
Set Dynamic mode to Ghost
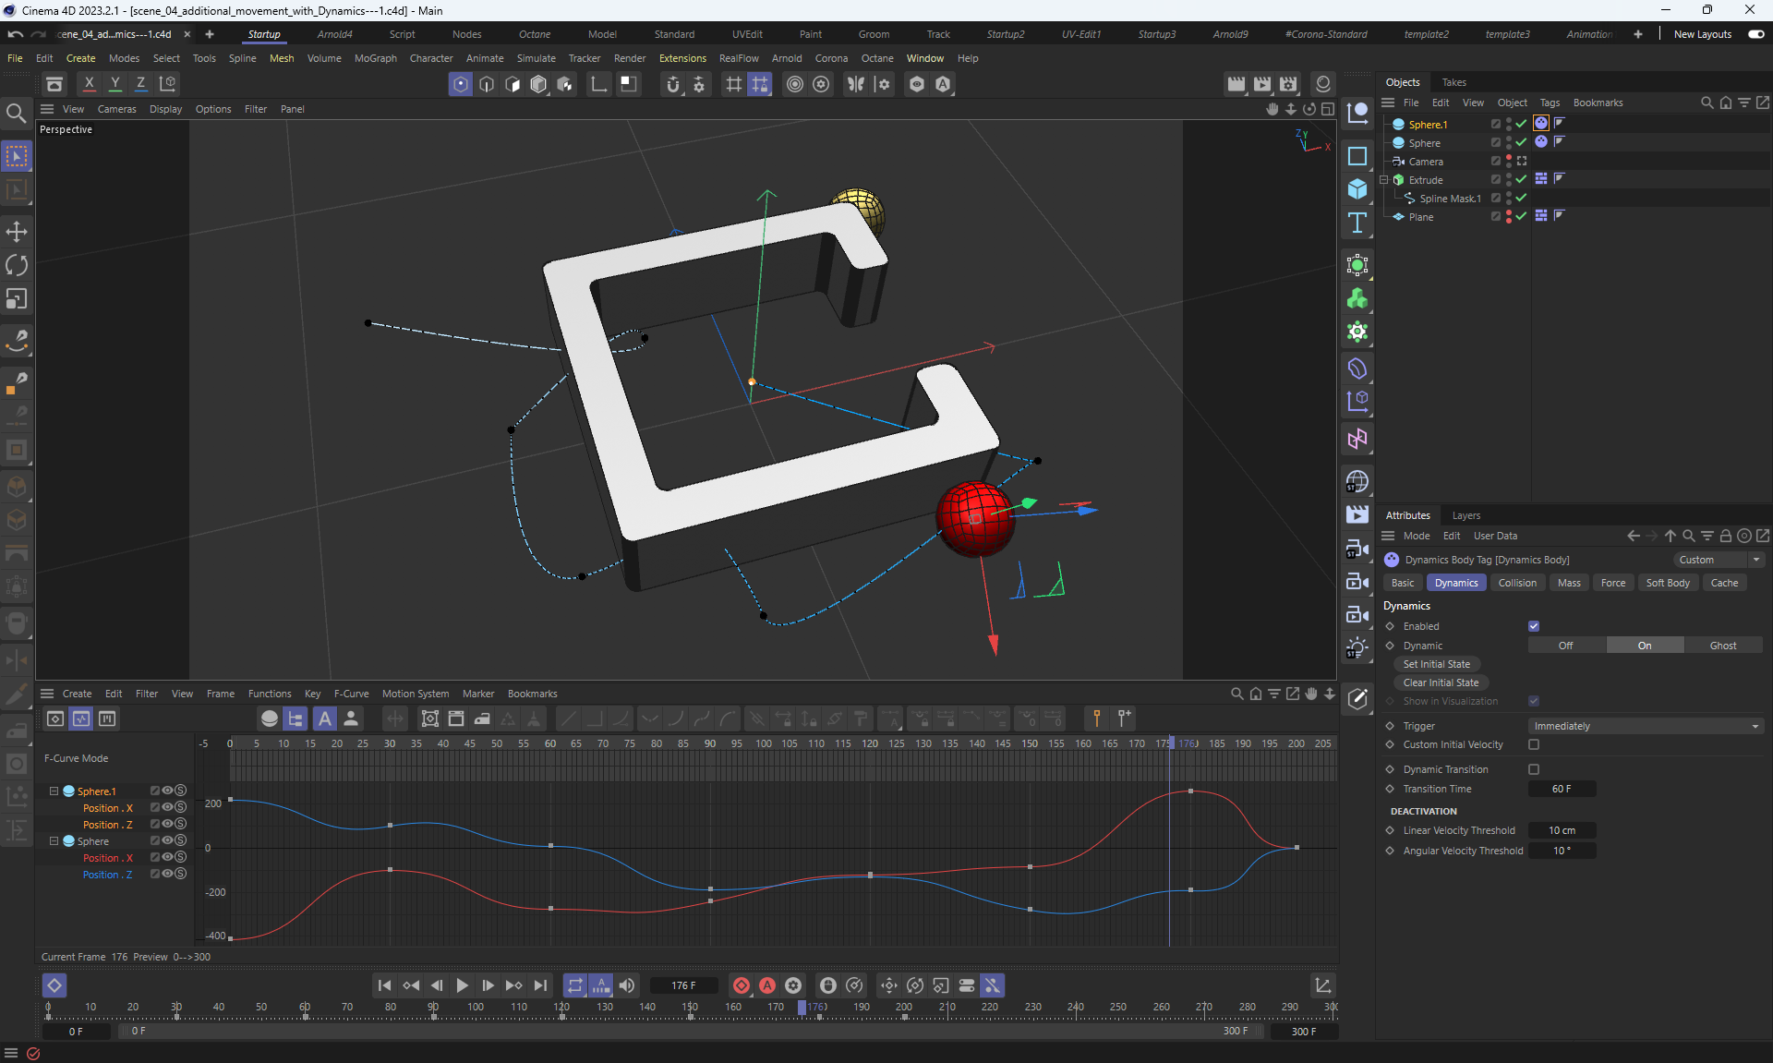[1722, 646]
